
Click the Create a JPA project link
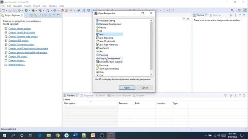click(x=18, y=56)
